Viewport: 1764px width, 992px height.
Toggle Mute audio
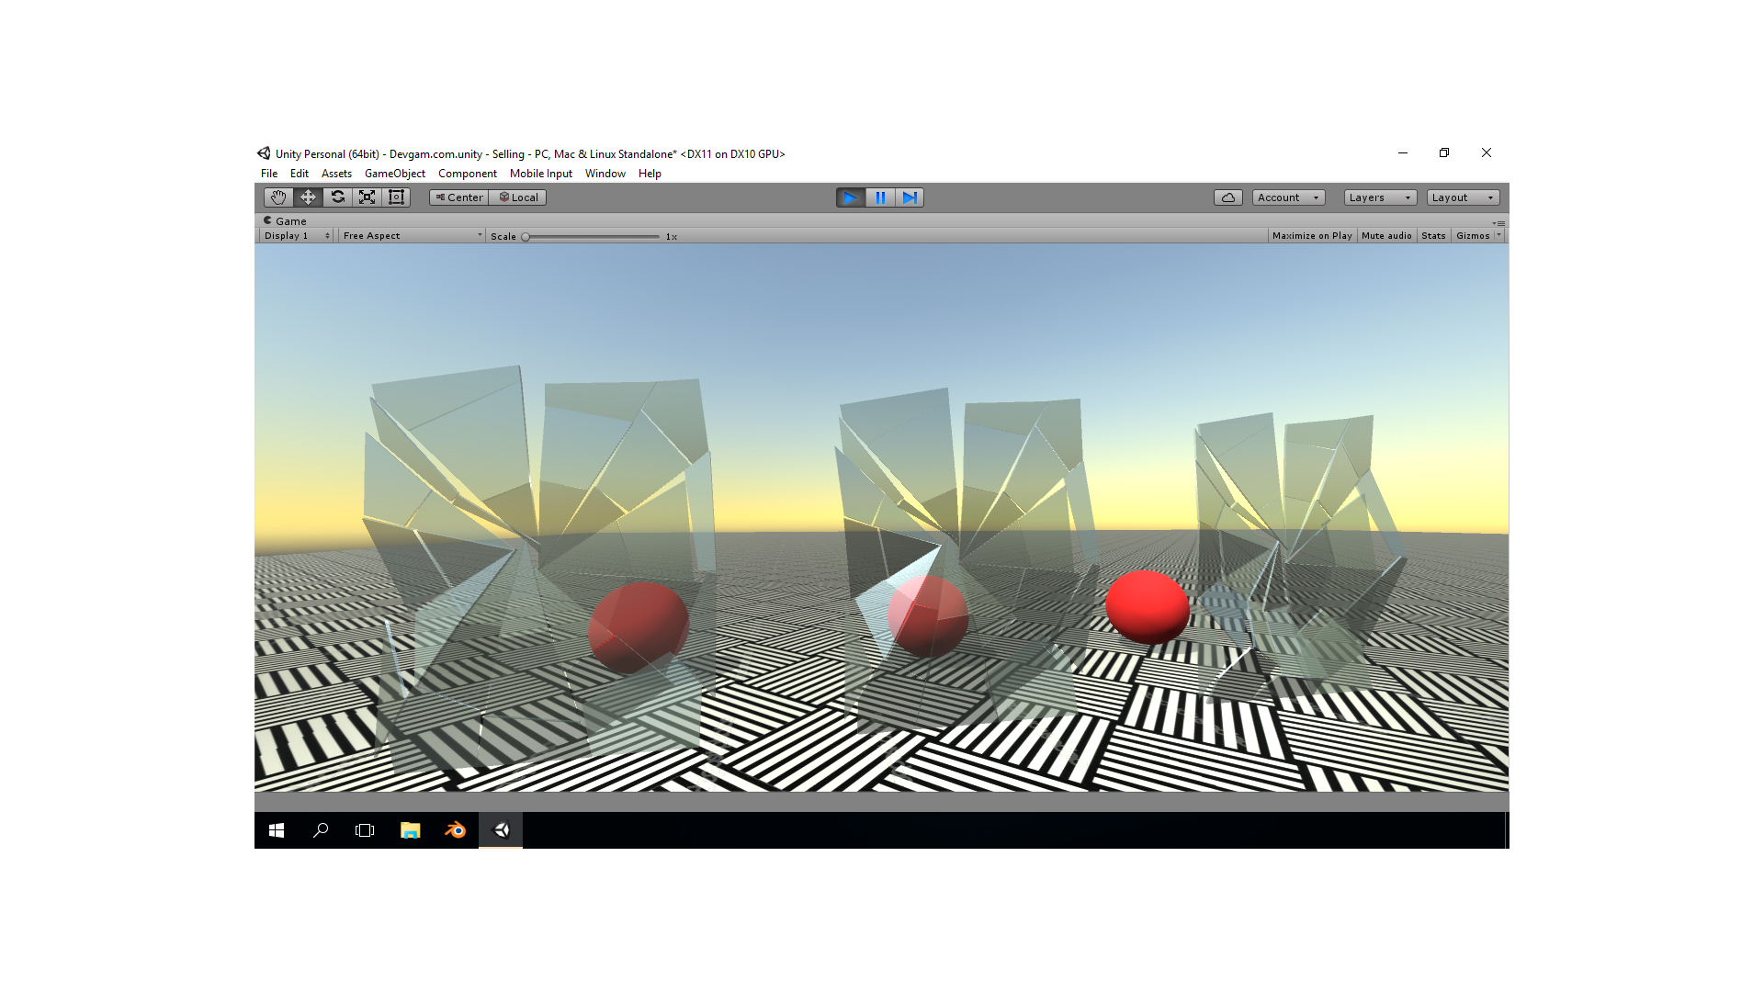(1386, 236)
